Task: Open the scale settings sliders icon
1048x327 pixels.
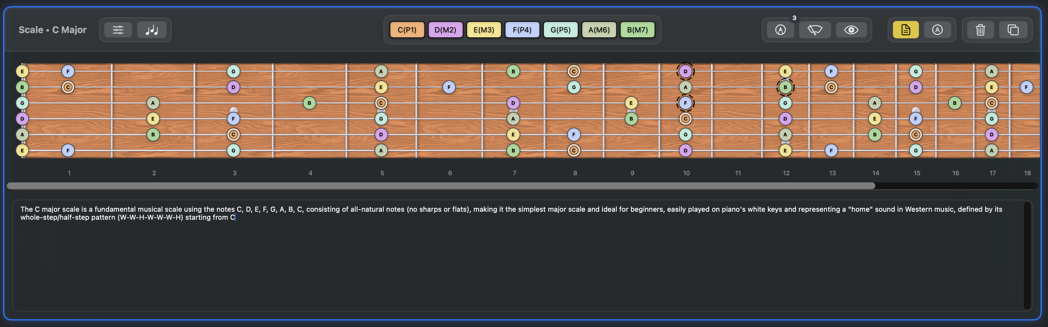Action: pyautogui.click(x=117, y=29)
